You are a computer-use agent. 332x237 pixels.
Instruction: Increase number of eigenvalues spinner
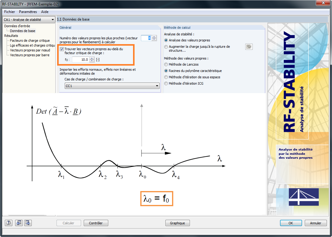(x=154, y=37)
